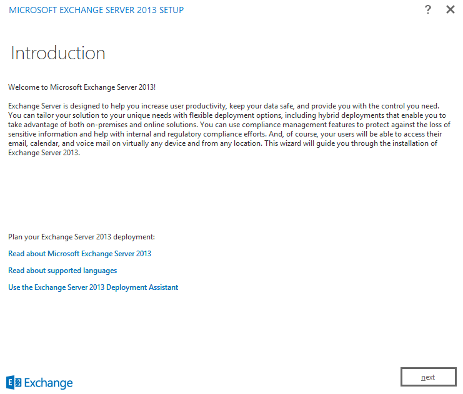Click the And, of course, your users text
The image size is (463, 394).
325,134
